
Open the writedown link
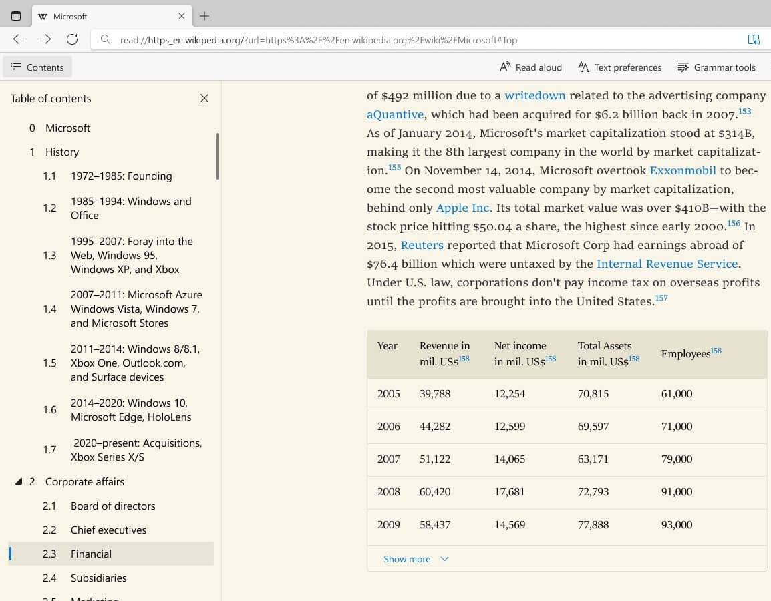[x=534, y=95]
